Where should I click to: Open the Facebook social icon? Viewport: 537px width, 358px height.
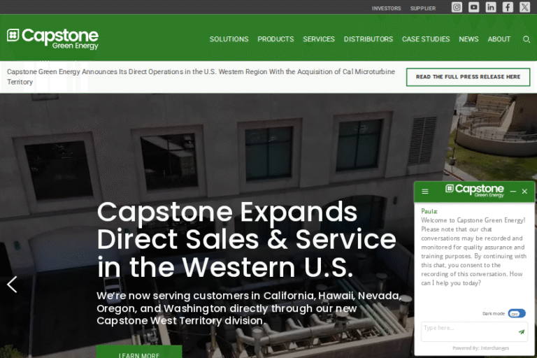click(x=508, y=8)
